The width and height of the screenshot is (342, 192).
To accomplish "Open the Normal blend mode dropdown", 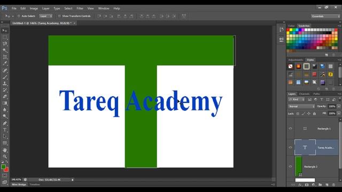I will click(301, 107).
